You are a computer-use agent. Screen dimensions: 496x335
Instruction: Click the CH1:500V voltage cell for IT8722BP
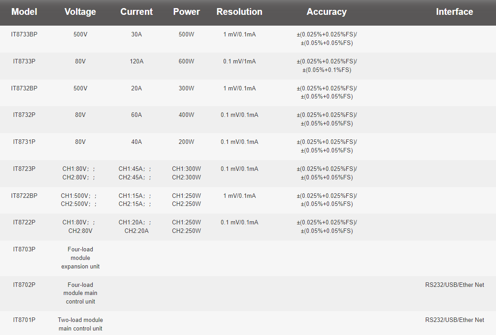79,200
